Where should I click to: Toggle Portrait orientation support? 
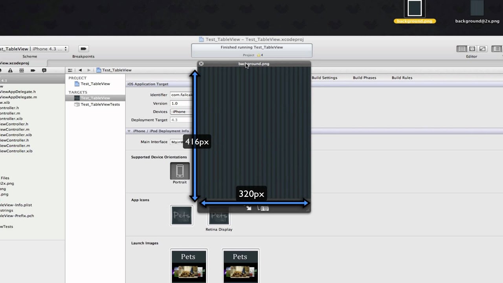[x=180, y=171]
